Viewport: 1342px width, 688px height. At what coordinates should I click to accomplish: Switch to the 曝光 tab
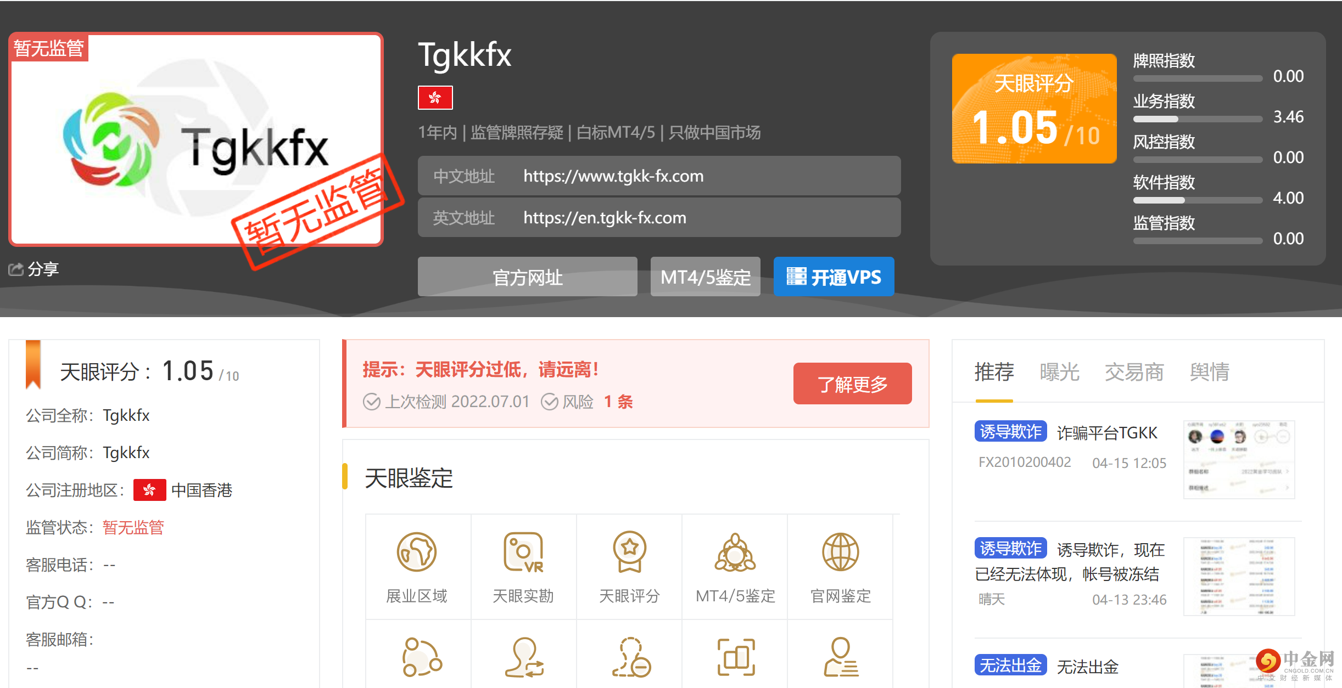pos(1060,373)
